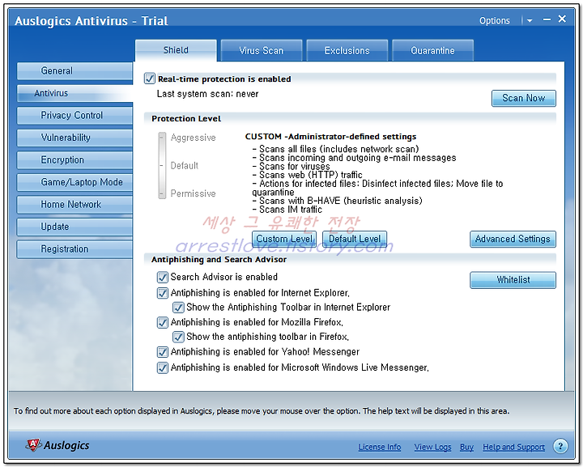Screen dimensions: 583x467
Task: Click 'Scans with B-HAVE (heuristic analysis)' line
Action: click(x=337, y=201)
